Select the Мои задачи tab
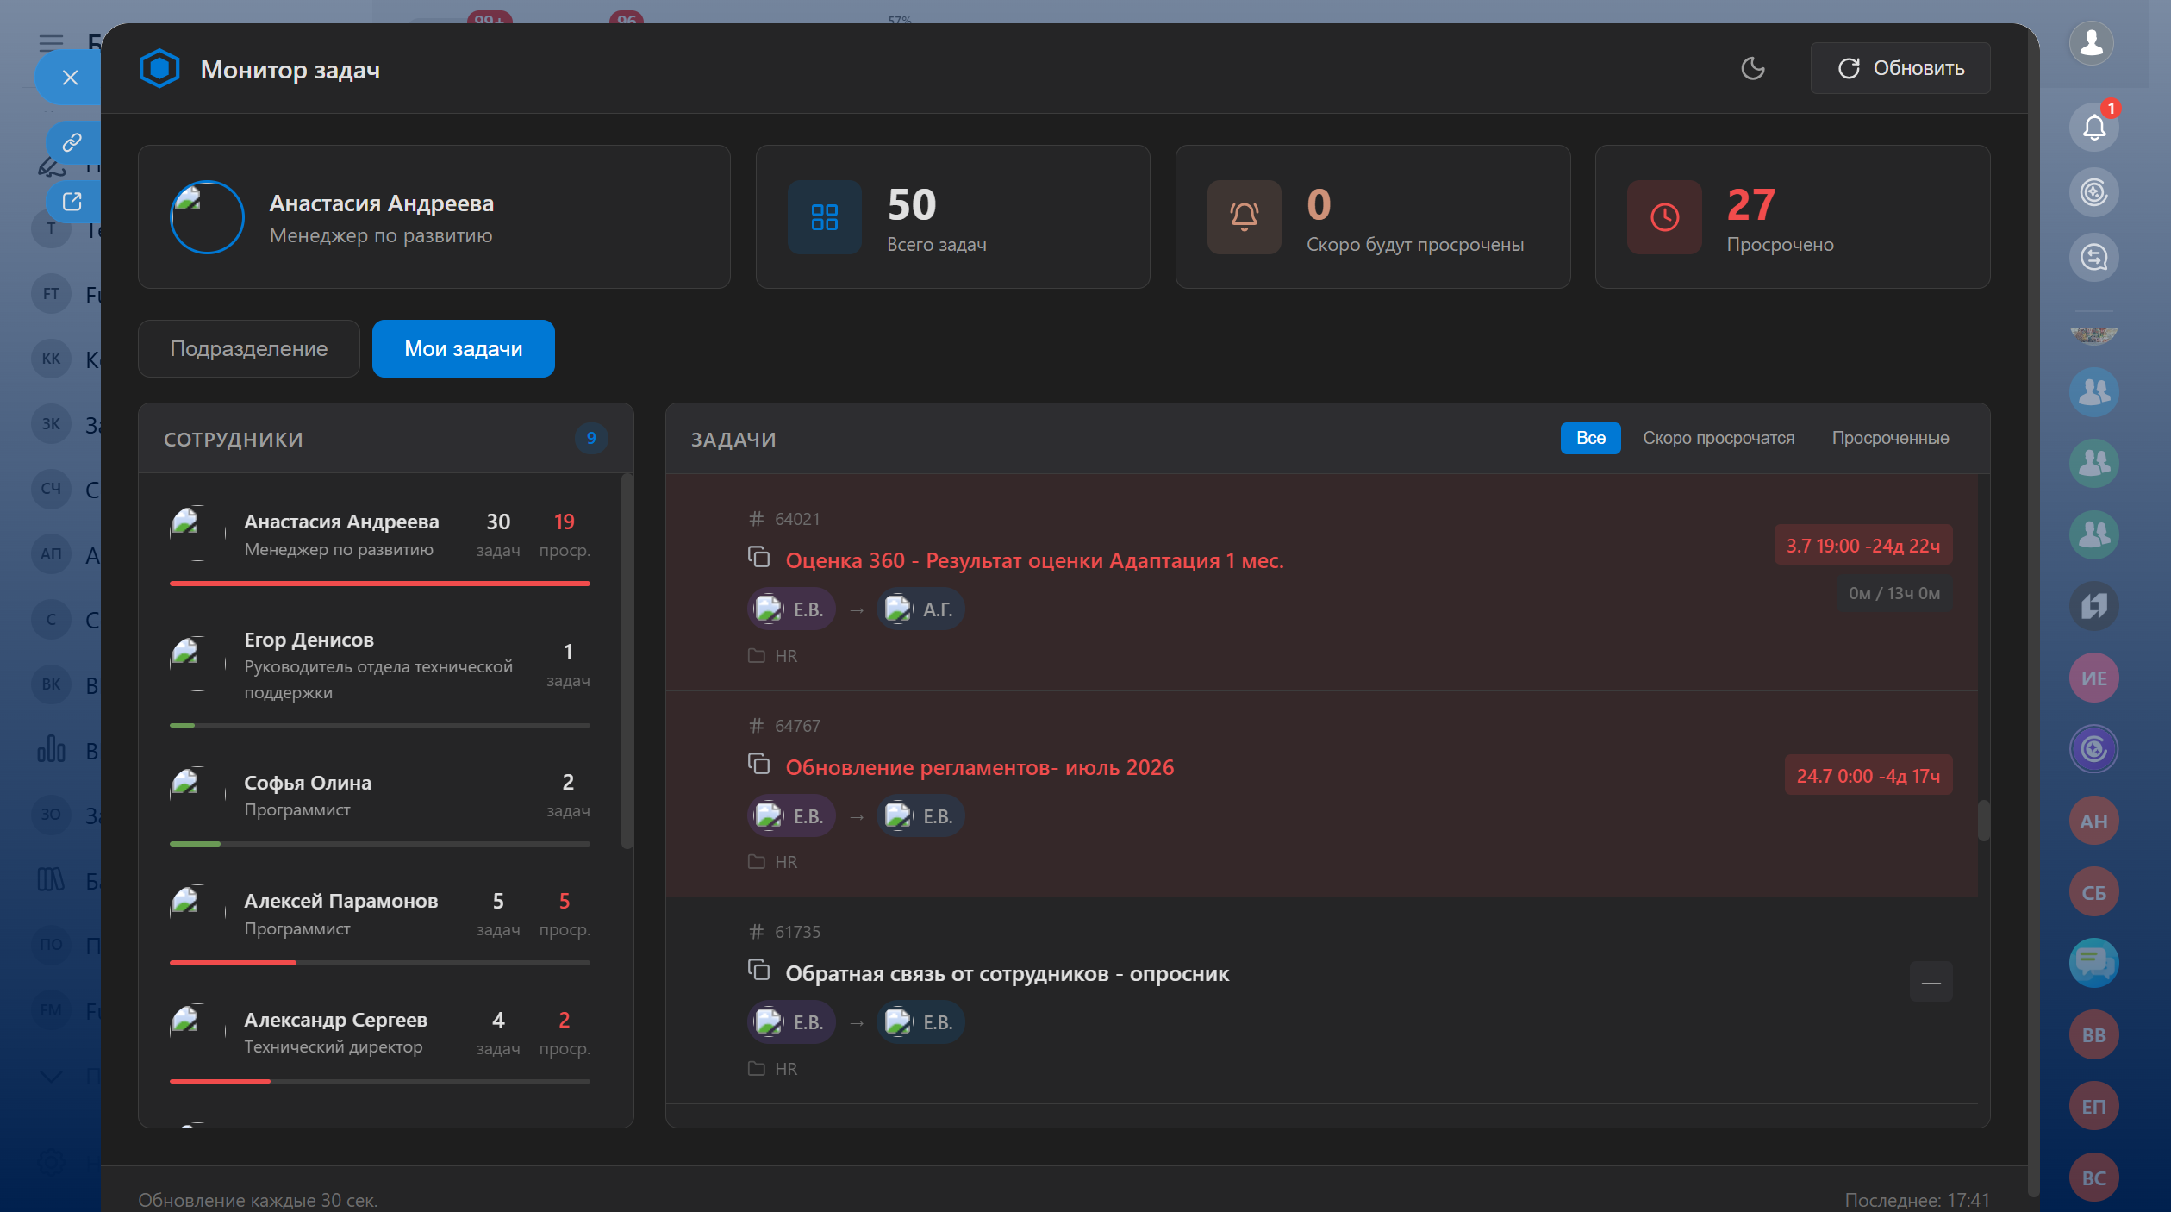2171x1212 pixels. click(464, 348)
